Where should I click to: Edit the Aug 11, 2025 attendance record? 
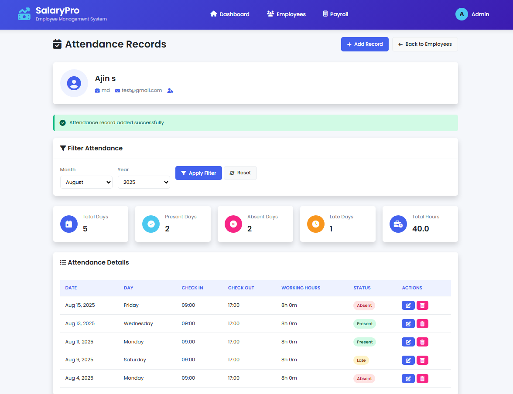(408, 342)
